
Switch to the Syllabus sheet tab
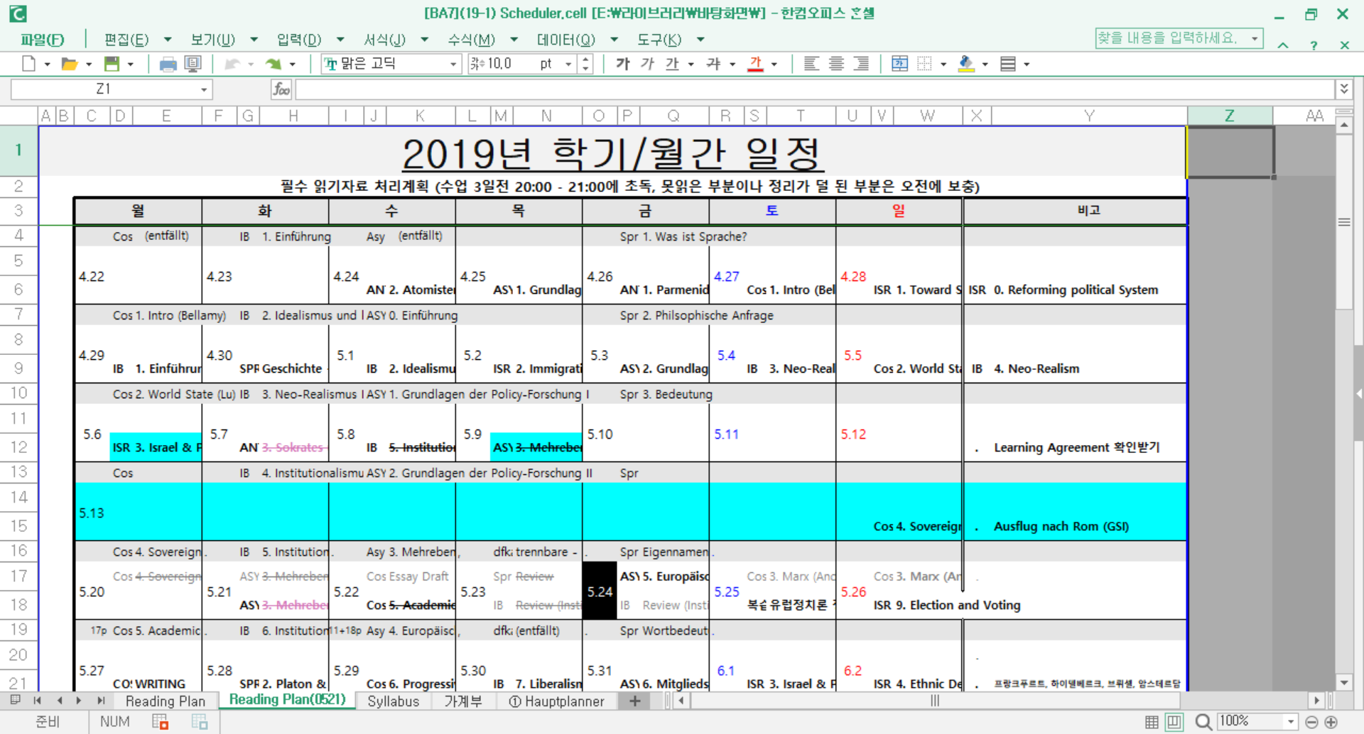[x=393, y=701]
